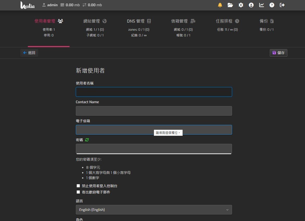Click the 1 個數字 requirement text
Image resolution: width=305 pixels, height=221 pixels.
(x=92, y=178)
